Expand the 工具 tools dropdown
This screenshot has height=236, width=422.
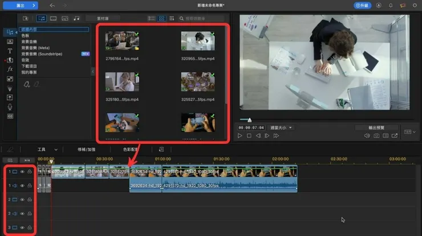tap(47, 150)
